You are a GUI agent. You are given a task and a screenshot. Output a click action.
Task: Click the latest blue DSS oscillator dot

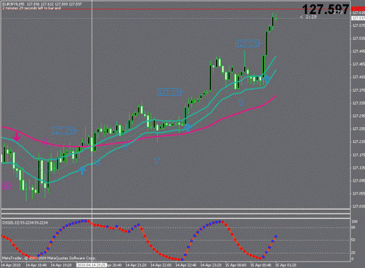pos(276,236)
